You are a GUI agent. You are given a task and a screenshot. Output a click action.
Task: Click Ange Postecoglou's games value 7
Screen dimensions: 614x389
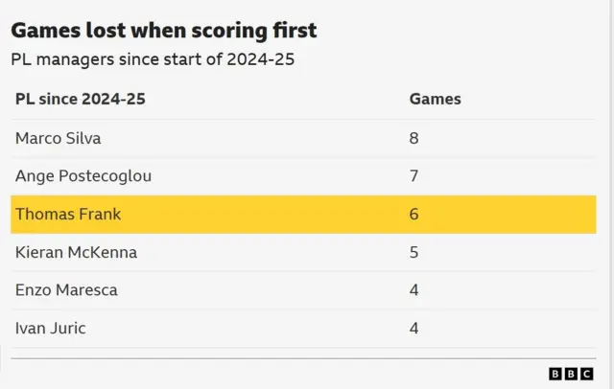414,176
